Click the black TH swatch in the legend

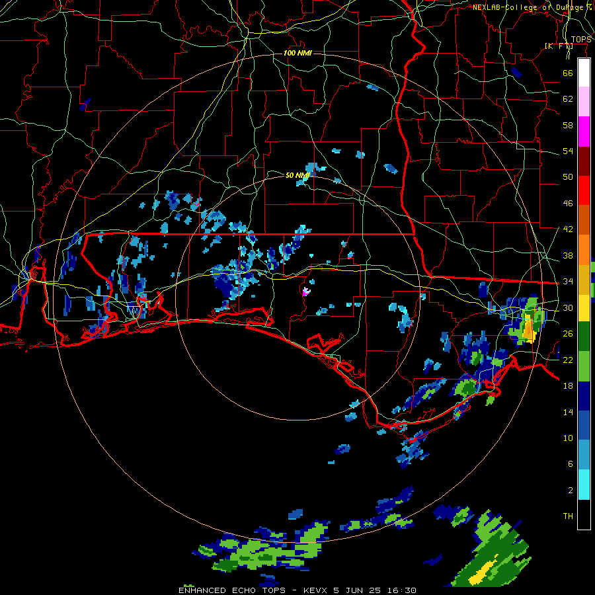[x=584, y=514]
